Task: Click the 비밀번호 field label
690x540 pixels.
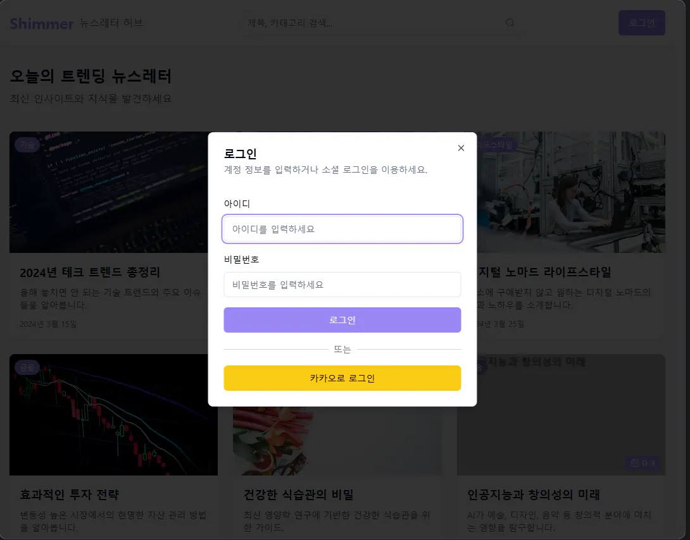Action: 241,260
